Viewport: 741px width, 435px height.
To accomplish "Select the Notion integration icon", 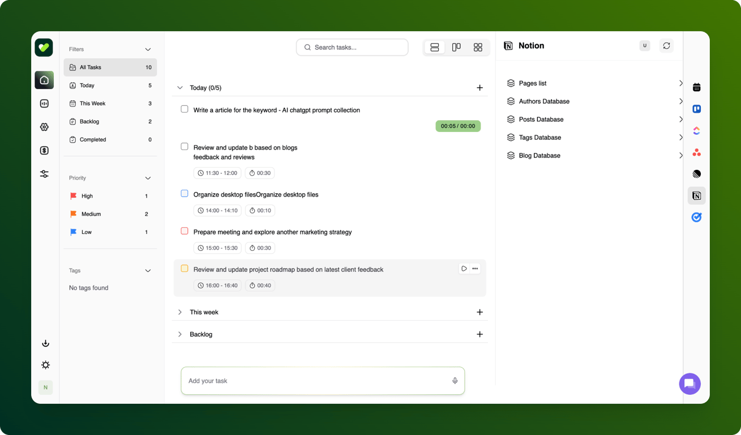I will point(696,195).
